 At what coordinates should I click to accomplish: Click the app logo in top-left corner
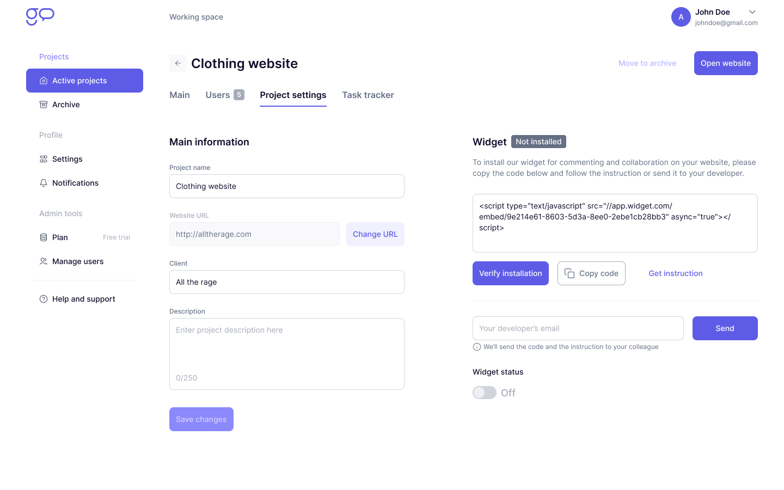point(40,16)
